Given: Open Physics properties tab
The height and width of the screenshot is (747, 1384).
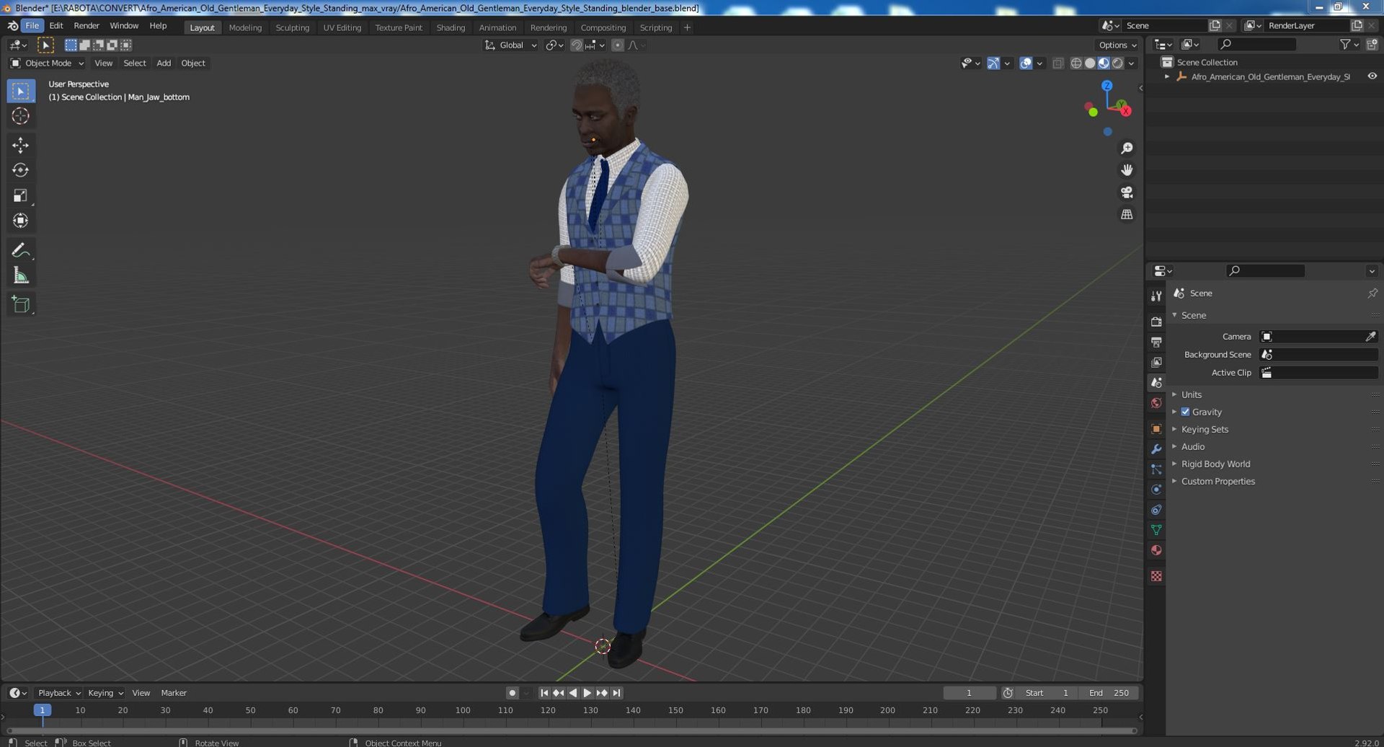Looking at the screenshot, I should pyautogui.click(x=1156, y=490).
